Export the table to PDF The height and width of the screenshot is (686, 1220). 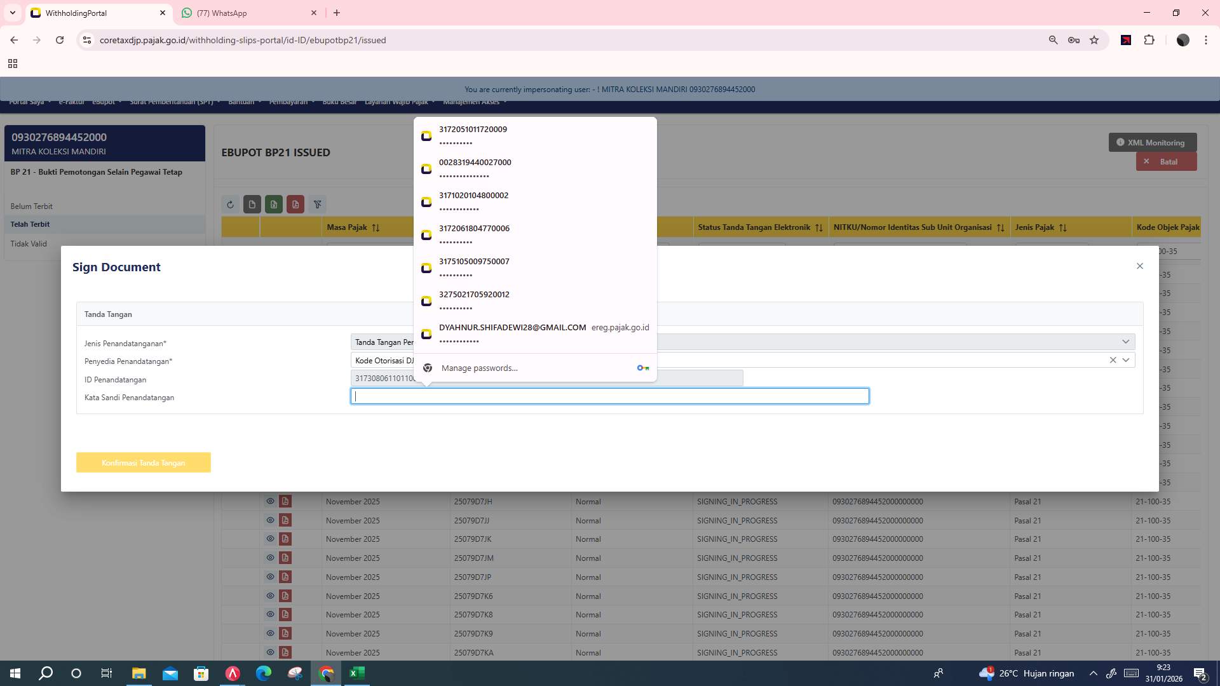coord(295,204)
